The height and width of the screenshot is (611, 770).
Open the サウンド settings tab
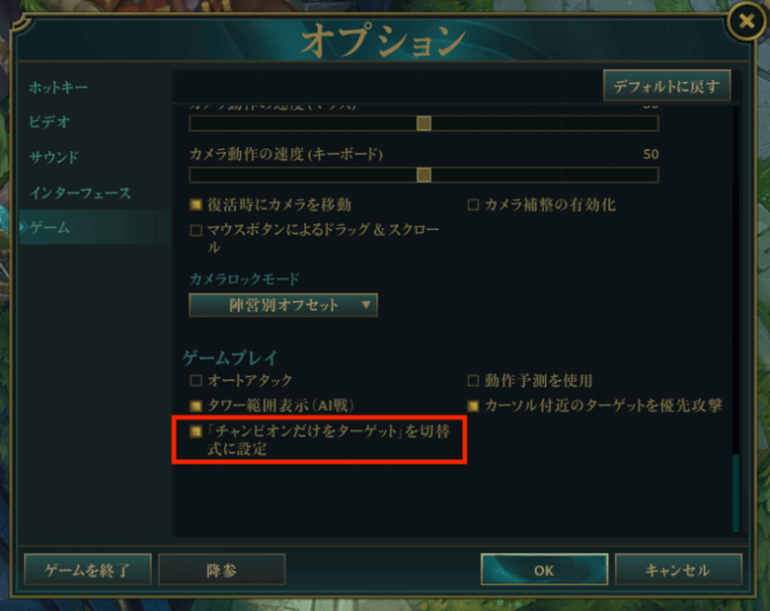[x=54, y=158]
